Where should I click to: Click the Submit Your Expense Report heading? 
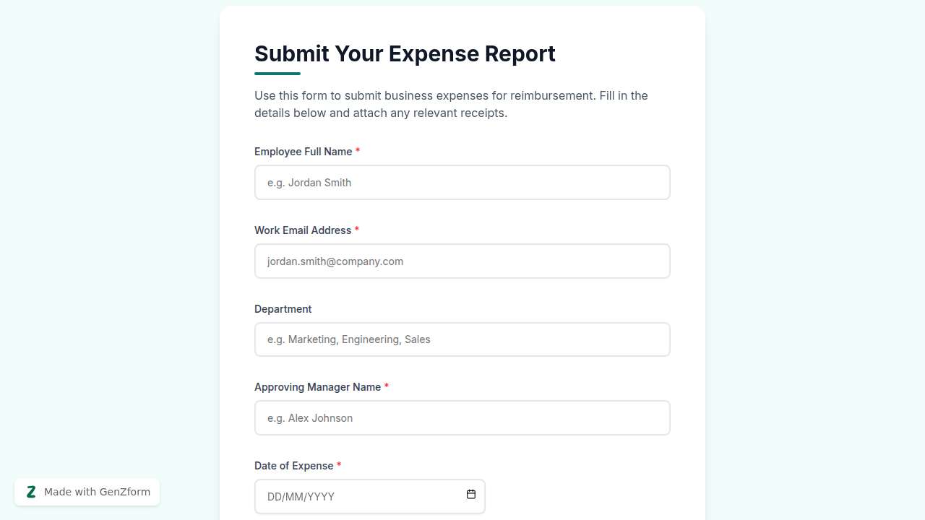coord(405,54)
